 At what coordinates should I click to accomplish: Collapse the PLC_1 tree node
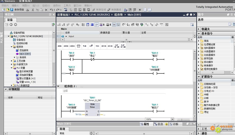(x=8, y=36)
